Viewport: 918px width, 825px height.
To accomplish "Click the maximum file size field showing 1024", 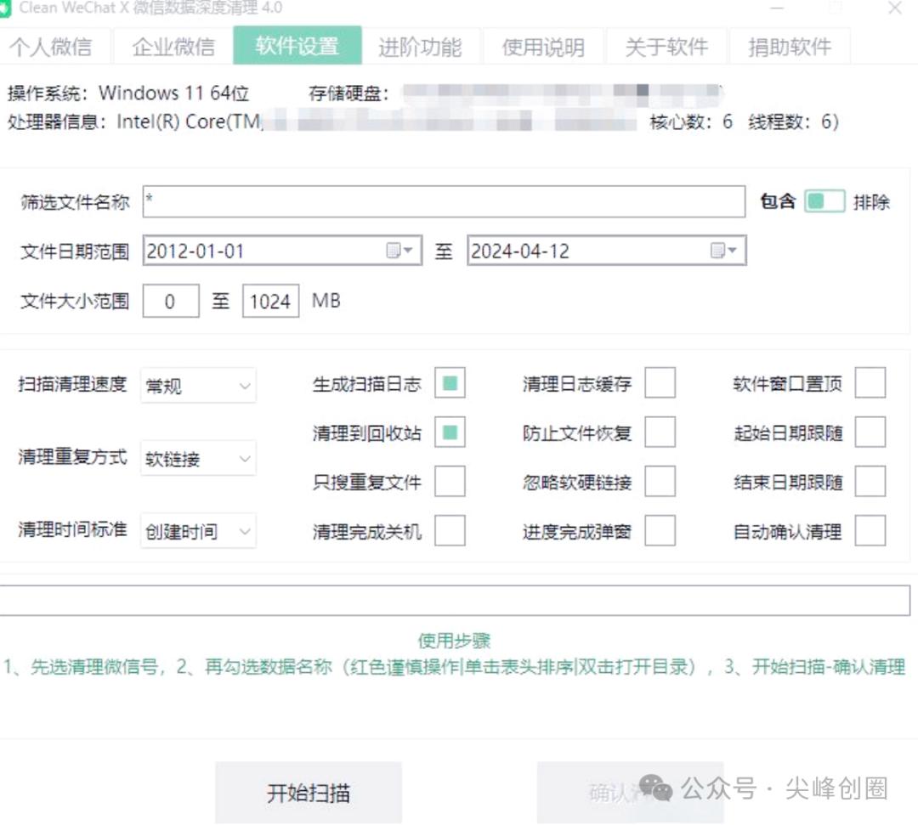I will pos(270,302).
